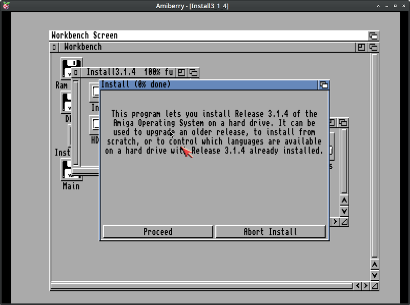Click the Workbench vertical scrollbar
The height and width of the screenshot is (305, 410).
click(x=375, y=156)
